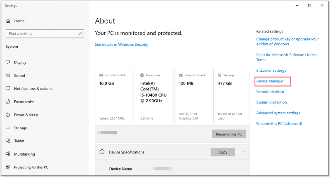Click the Graphics Card icon
The width and height of the screenshot is (330, 177).
[181, 75]
